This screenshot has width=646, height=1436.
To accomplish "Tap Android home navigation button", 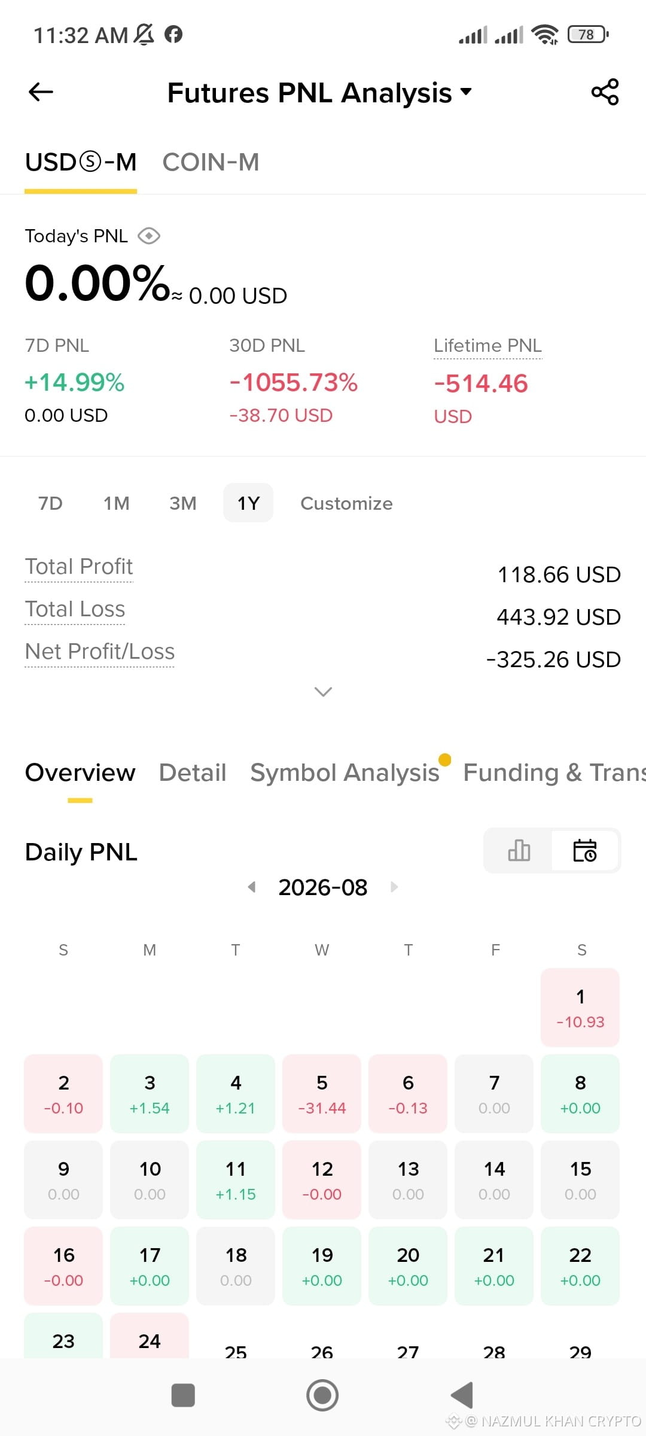I will point(322,1395).
